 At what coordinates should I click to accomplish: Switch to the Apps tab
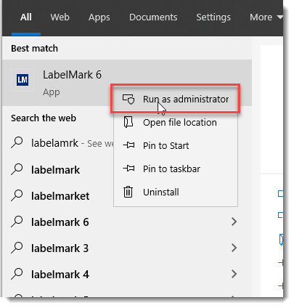tap(99, 17)
